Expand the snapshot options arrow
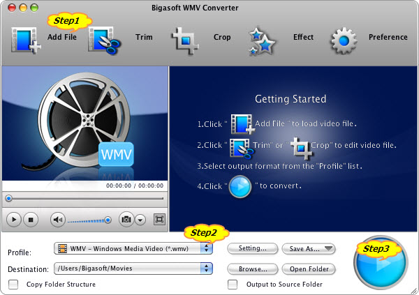The width and height of the screenshot is (419, 295). tap(140, 220)
